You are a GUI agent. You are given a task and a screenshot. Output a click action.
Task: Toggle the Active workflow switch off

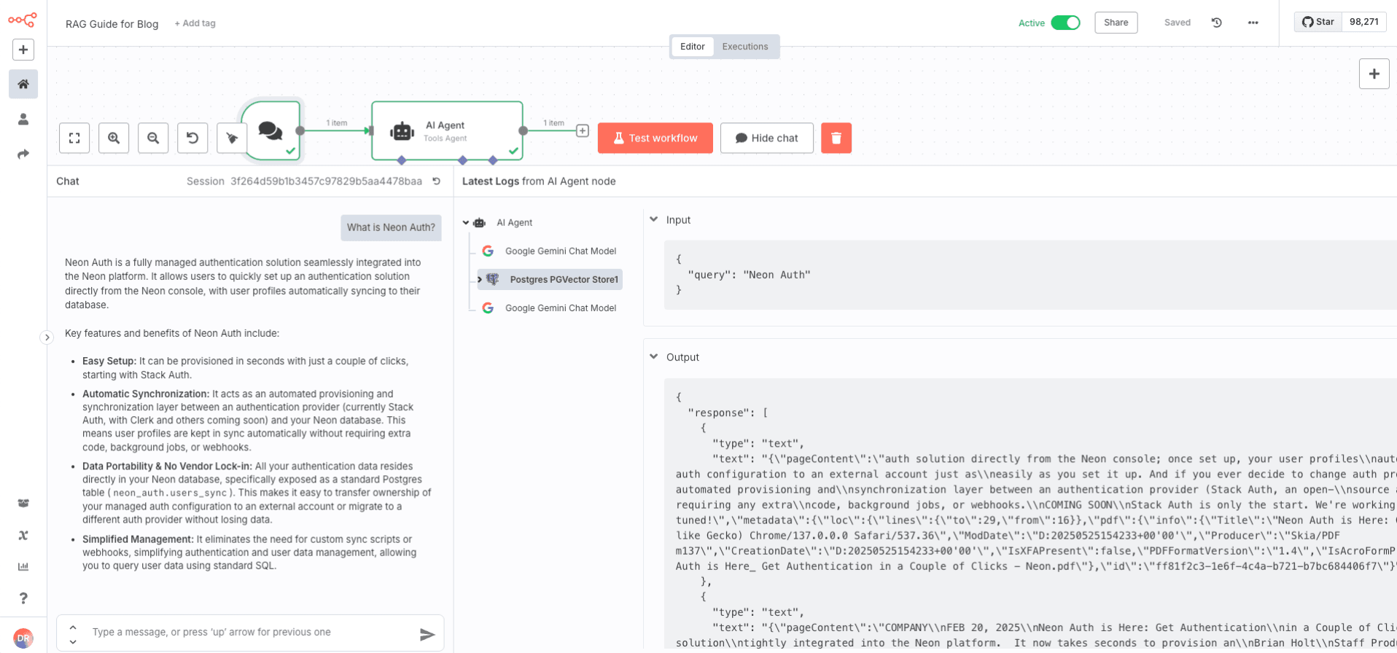tap(1065, 23)
